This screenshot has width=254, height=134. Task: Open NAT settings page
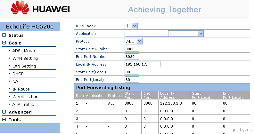point(16,82)
